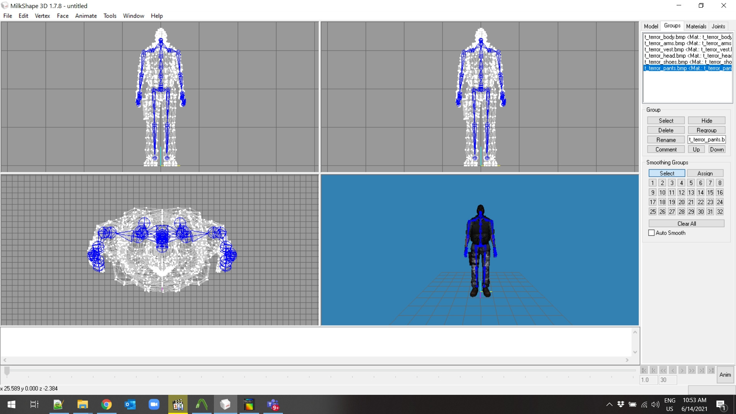736x414 pixels.
Task: Enable the Auto Smooth checkbox
Action: coord(651,233)
